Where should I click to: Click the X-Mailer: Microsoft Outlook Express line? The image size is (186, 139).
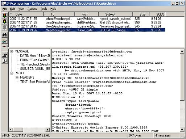(x=100, y=127)
